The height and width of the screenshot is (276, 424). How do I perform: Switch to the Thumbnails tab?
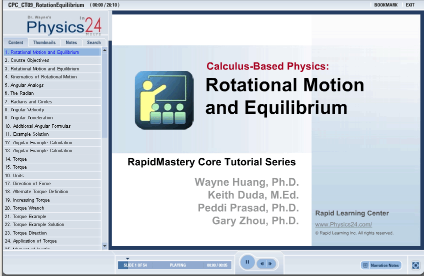pos(44,42)
